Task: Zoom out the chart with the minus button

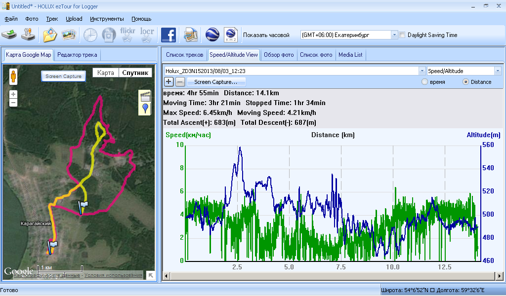Action: [180, 82]
